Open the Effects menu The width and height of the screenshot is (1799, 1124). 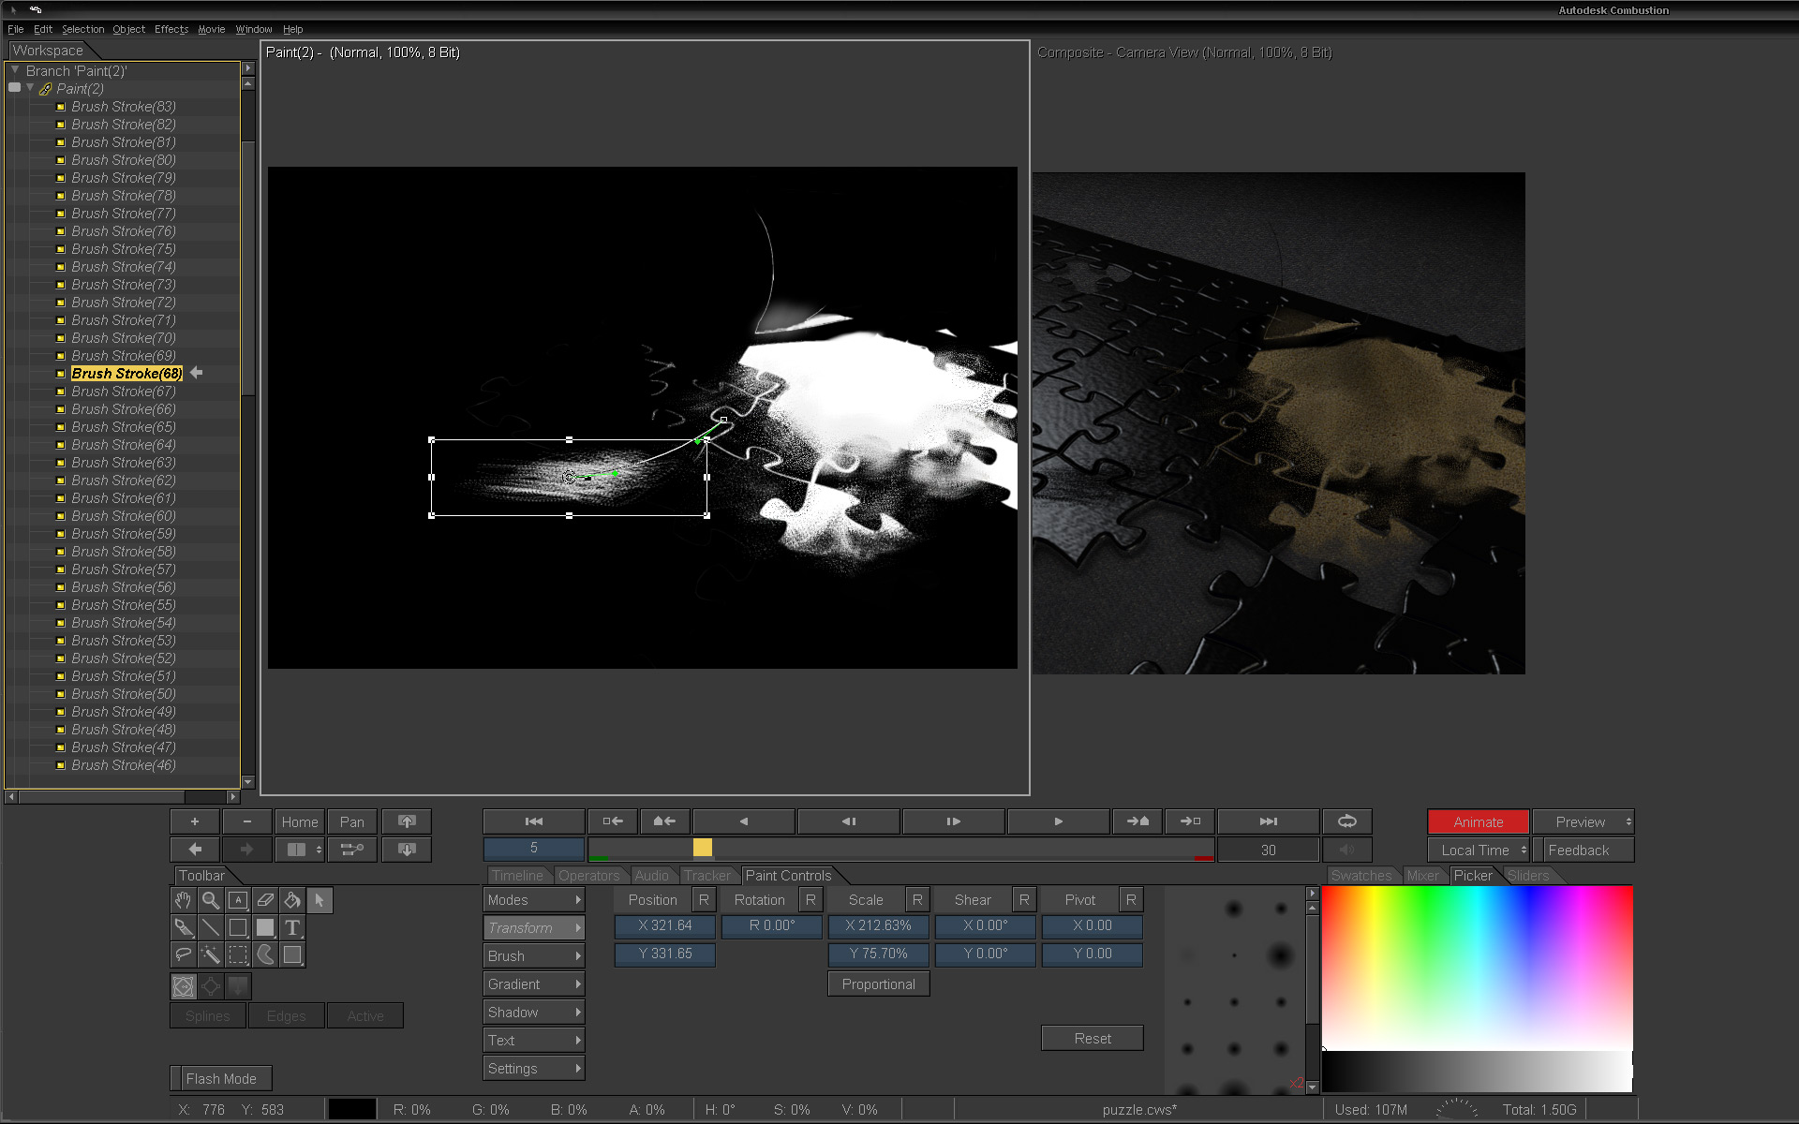coord(171,29)
